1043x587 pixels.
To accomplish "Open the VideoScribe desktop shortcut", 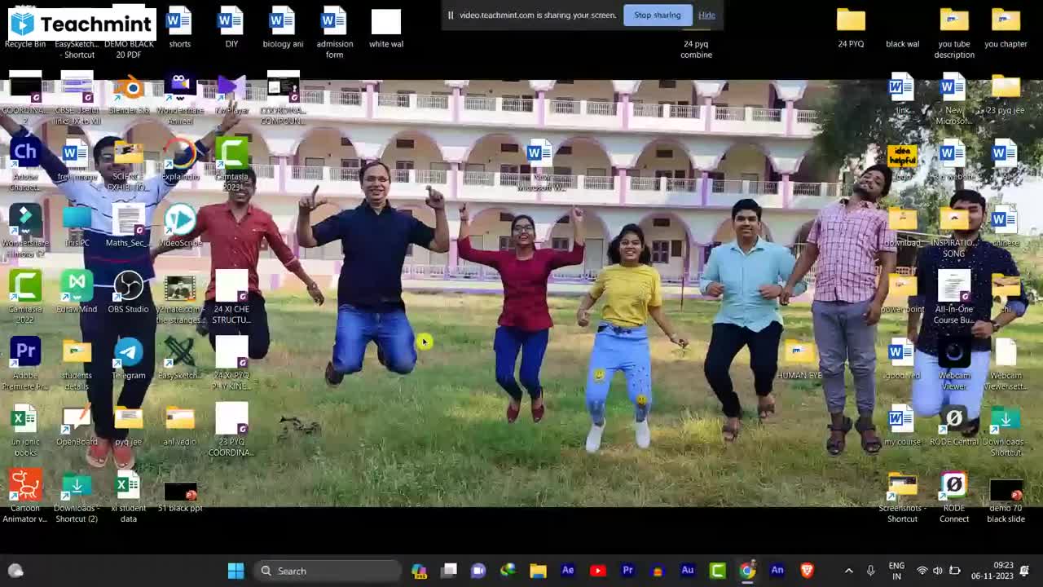I will point(180,222).
